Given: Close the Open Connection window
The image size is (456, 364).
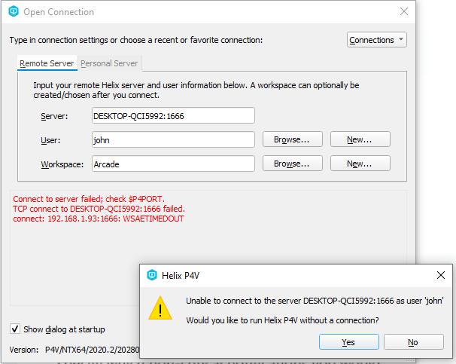Looking at the screenshot, I should point(404,12).
